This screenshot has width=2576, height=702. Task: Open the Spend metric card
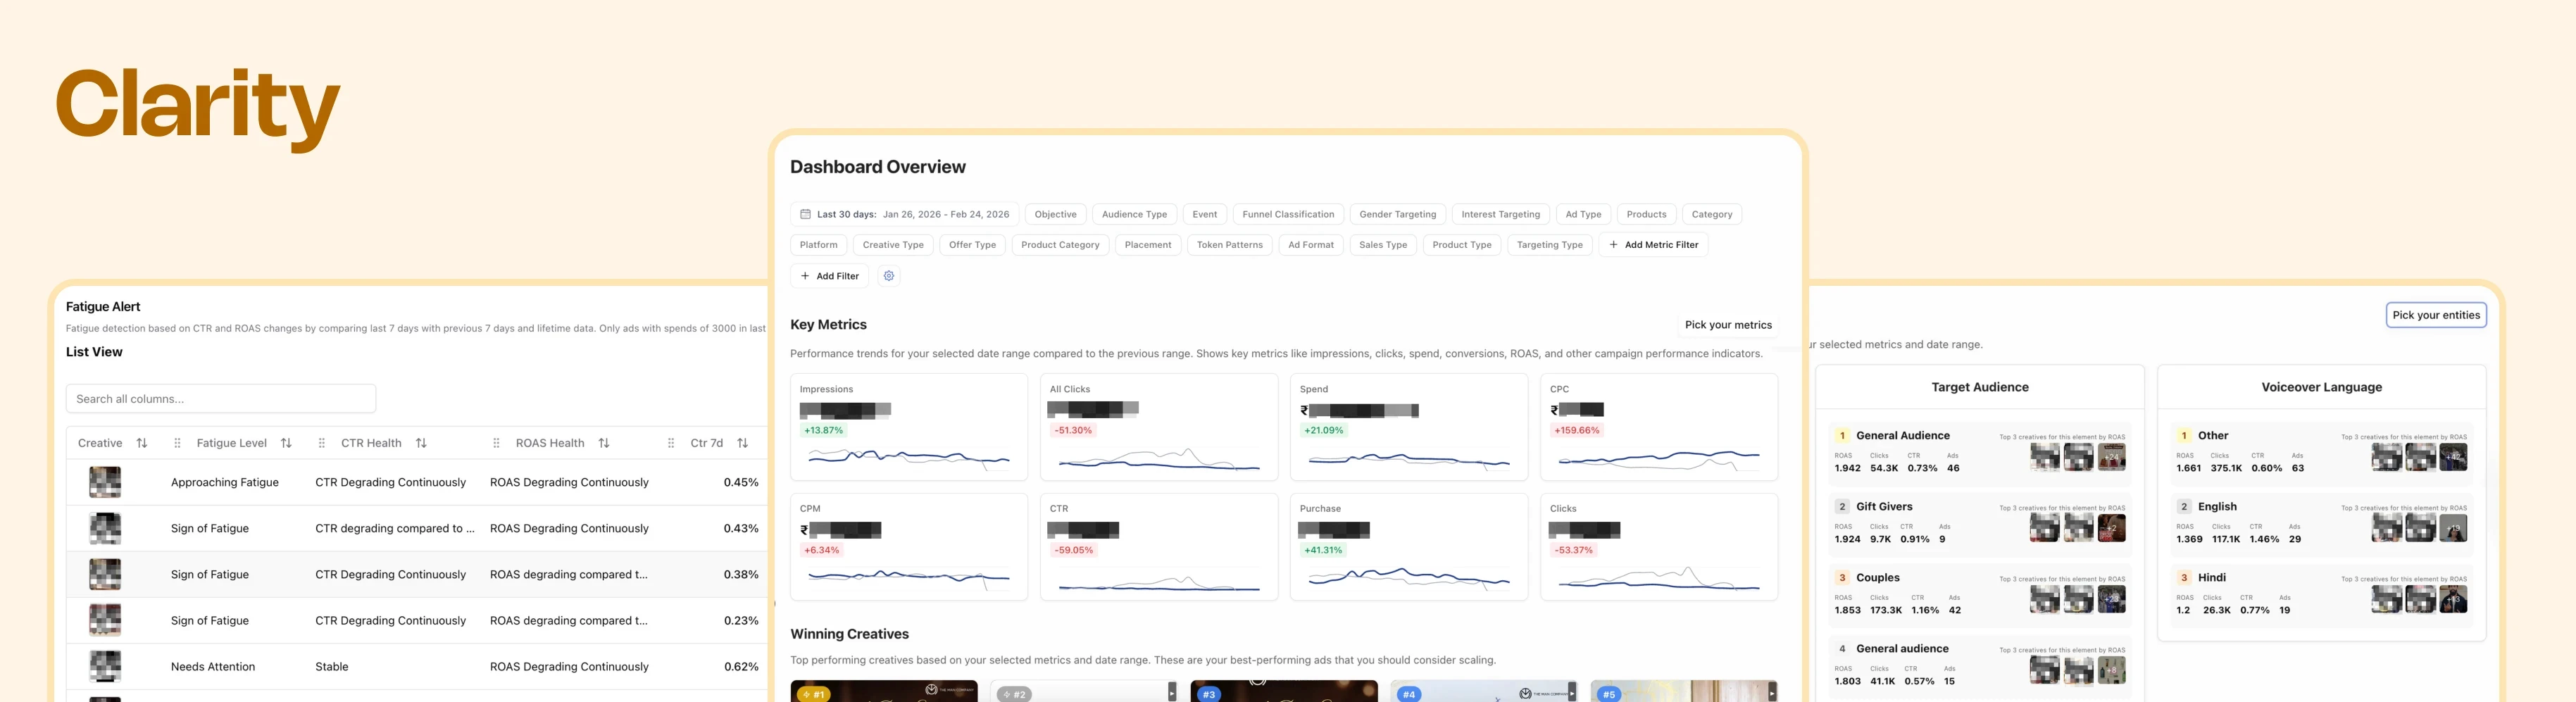(1408, 427)
